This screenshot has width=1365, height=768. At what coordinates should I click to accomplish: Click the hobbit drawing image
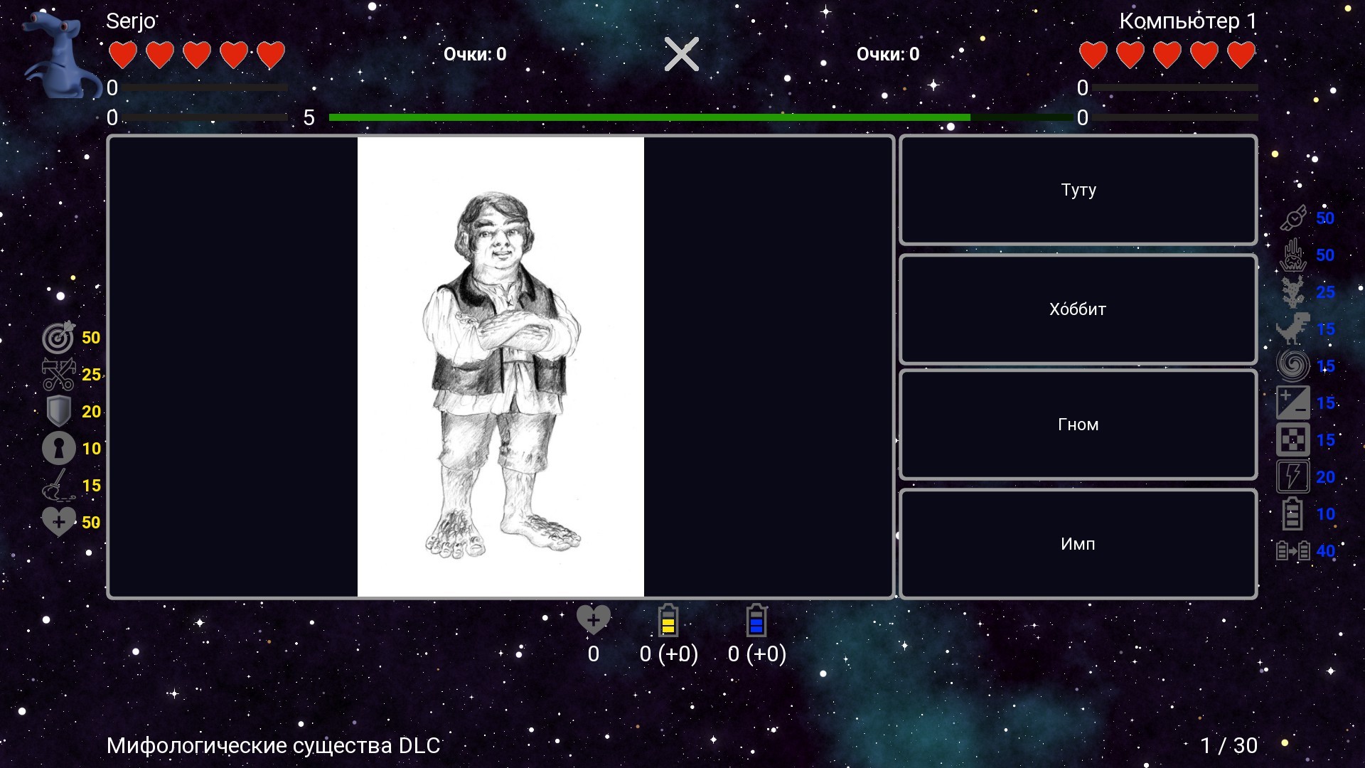[x=500, y=367]
